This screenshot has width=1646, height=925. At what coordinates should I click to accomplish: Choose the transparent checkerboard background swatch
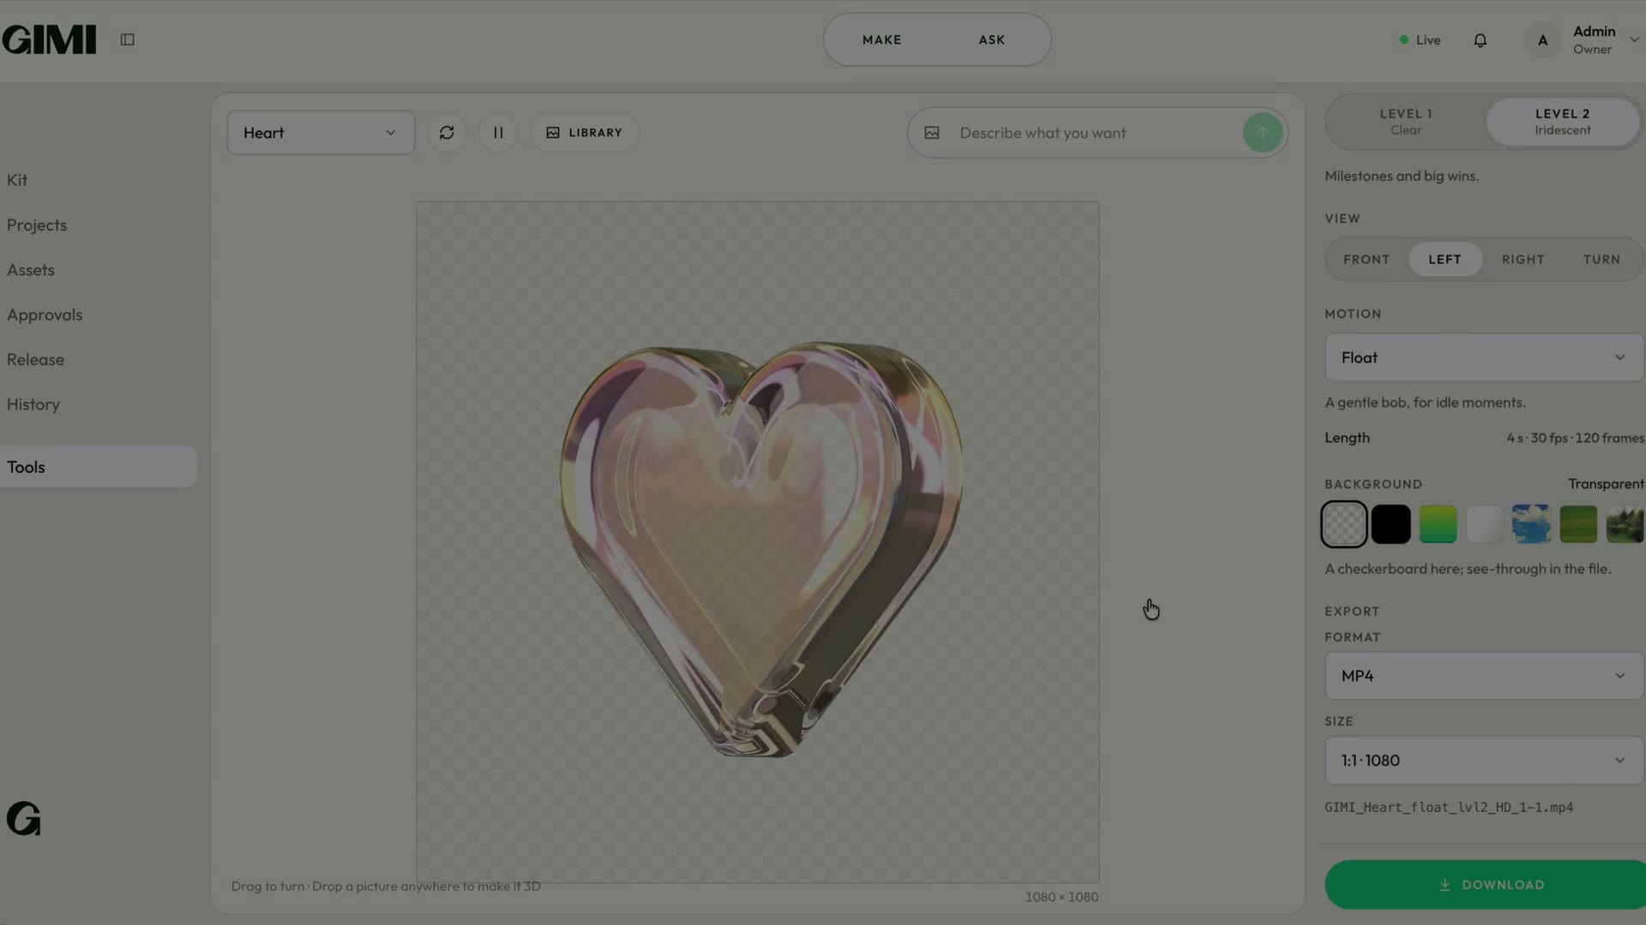(x=1344, y=524)
